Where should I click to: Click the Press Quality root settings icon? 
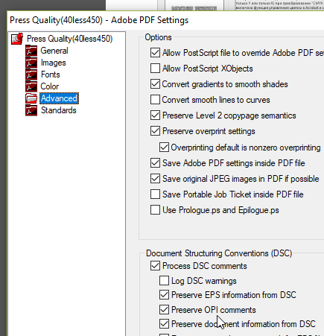pyautogui.click(x=17, y=39)
